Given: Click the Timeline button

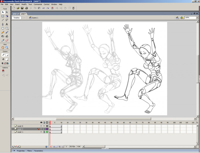Looking at the screenshot, I should 16,18.
